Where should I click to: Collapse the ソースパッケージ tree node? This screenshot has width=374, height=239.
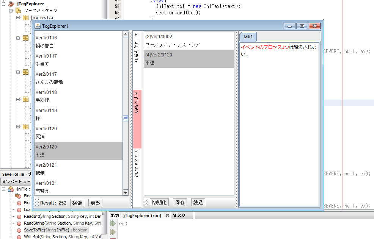click(11, 11)
